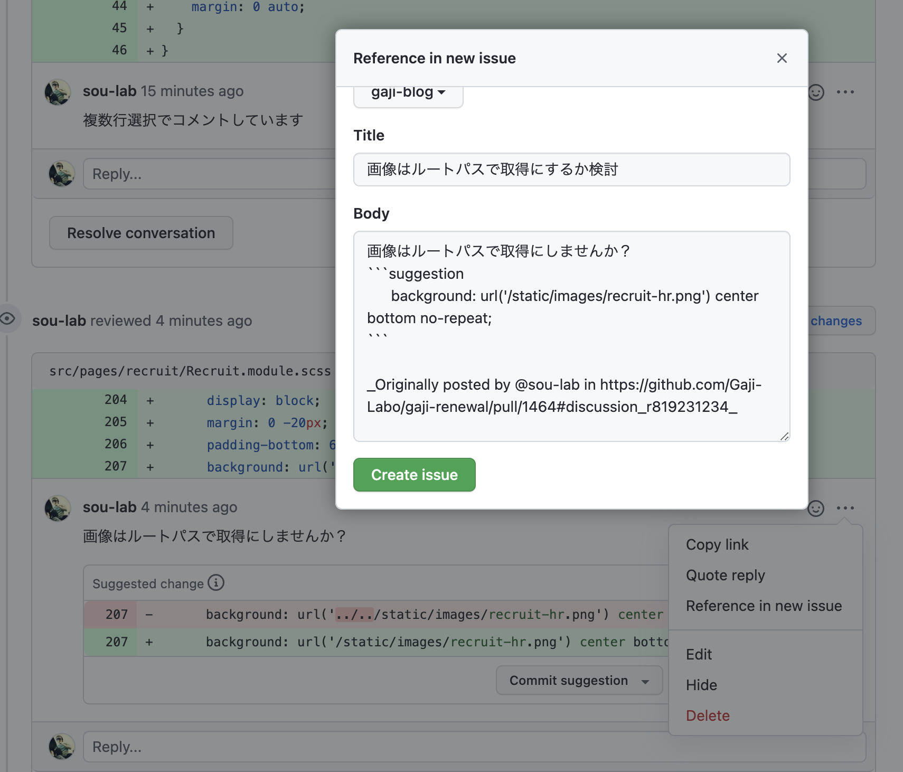Click the avatar beside the 15-minutes-ago comment

(x=57, y=91)
